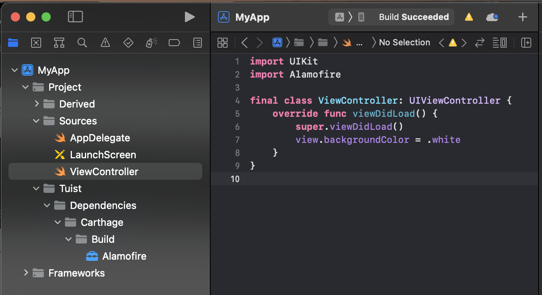Screen dimensions: 542x295
Task: Select the Frameworks folder row
Action: (x=105, y=273)
